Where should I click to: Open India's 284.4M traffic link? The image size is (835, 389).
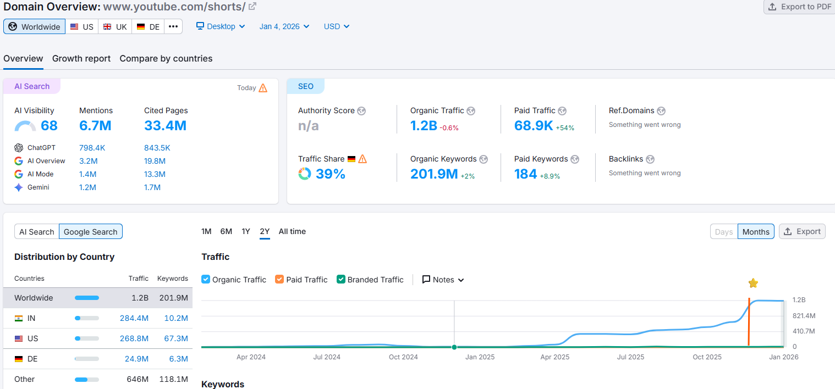pyautogui.click(x=134, y=318)
